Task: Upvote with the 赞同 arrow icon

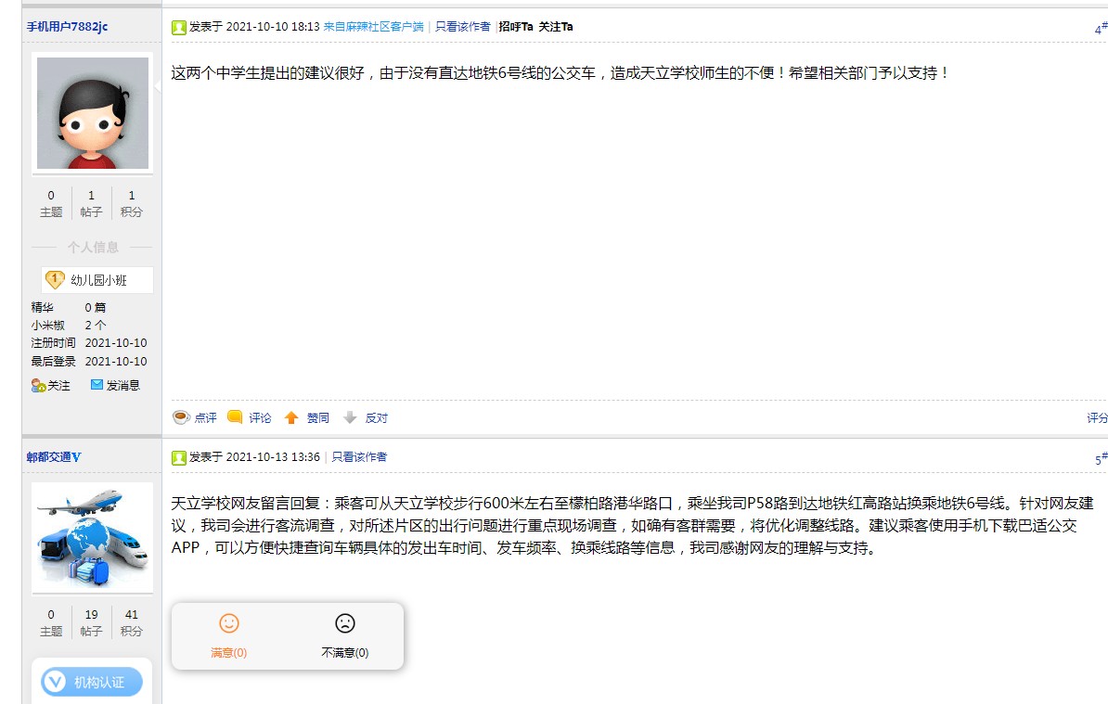Action: 291,418
